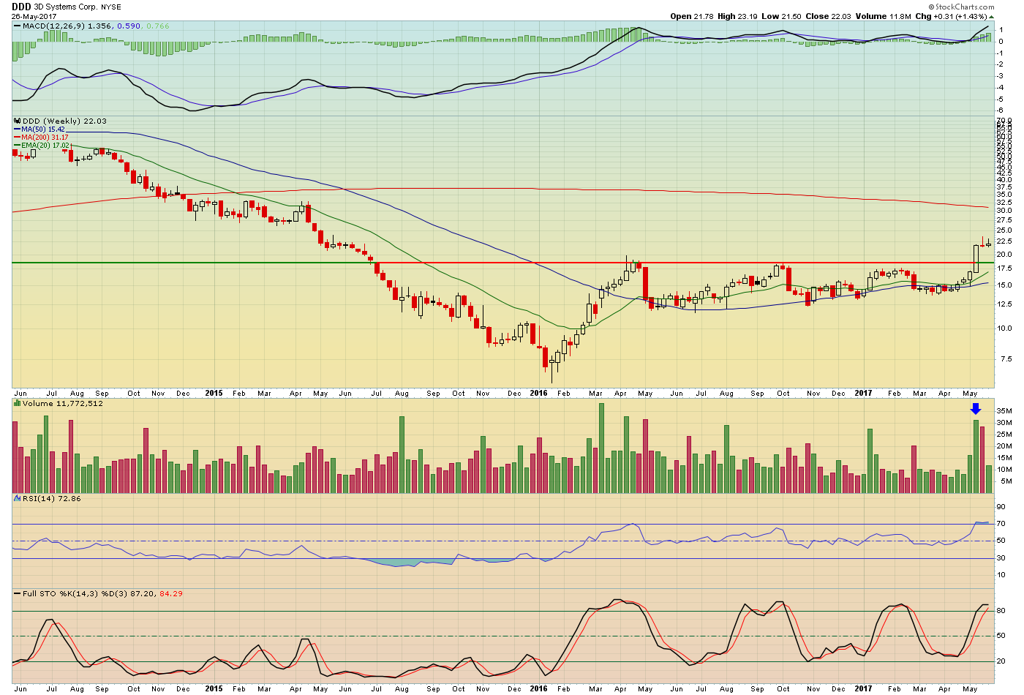
Task: Click the bold DDD ticker symbol in header
Action: point(21,7)
